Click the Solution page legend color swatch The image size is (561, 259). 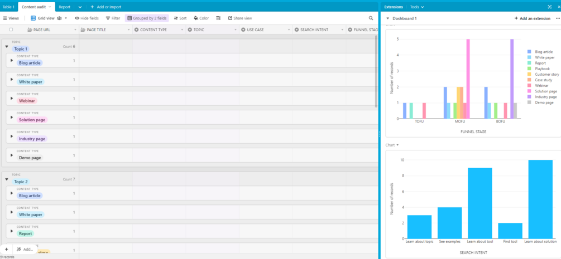pos(530,91)
